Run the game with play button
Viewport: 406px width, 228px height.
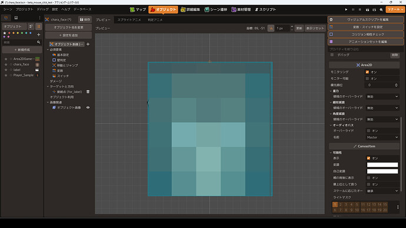pos(346,9)
